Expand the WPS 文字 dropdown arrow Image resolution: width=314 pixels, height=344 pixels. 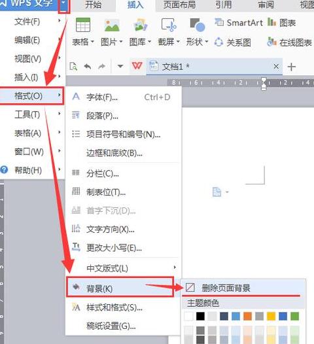63,3
